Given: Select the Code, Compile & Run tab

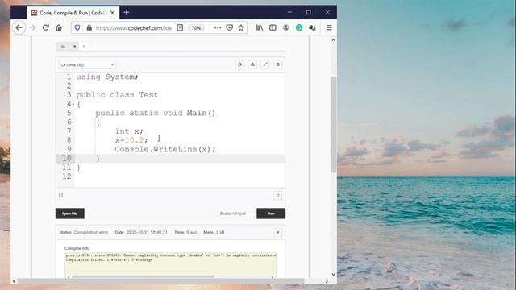Looking at the screenshot, I should click(73, 13).
